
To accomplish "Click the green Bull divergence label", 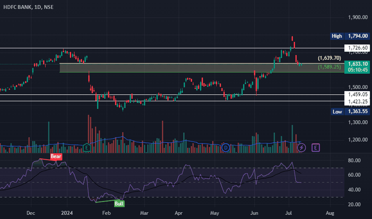I will 119,203.
